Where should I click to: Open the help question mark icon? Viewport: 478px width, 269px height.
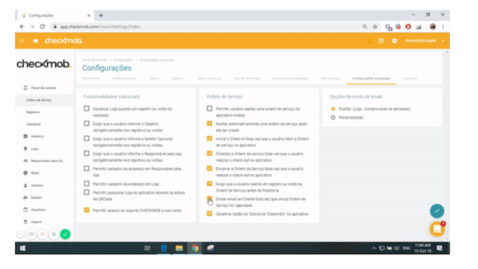(x=380, y=41)
